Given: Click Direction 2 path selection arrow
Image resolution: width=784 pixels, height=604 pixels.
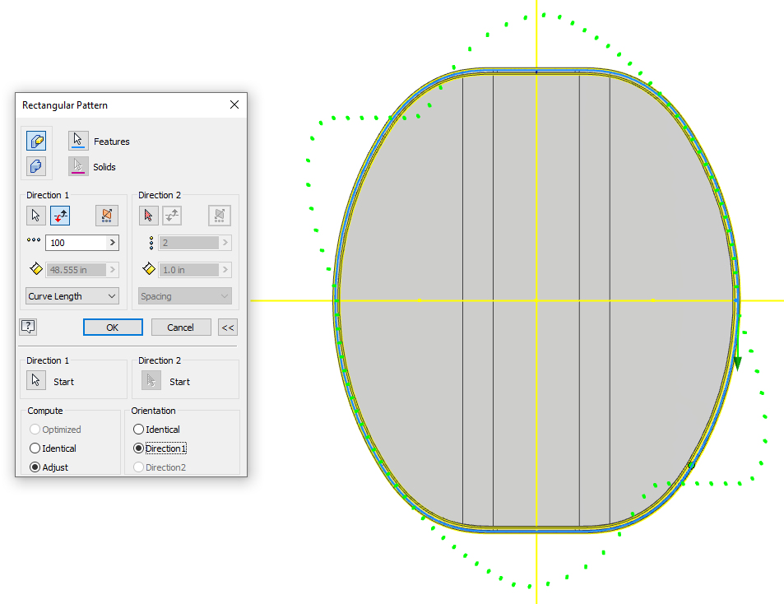Looking at the screenshot, I should (x=149, y=216).
